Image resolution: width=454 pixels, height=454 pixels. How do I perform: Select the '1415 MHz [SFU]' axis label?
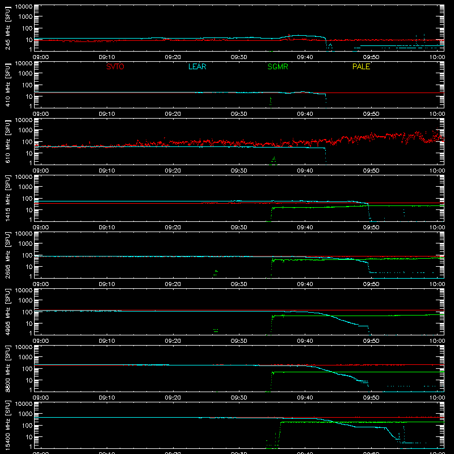pyautogui.click(x=7, y=198)
